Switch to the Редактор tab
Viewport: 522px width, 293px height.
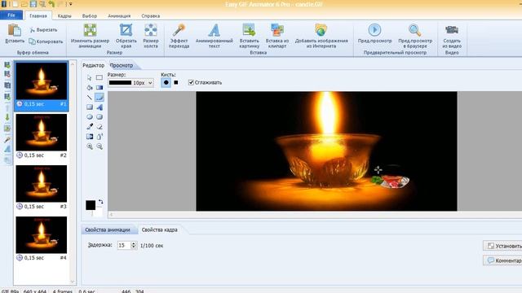[x=93, y=65]
